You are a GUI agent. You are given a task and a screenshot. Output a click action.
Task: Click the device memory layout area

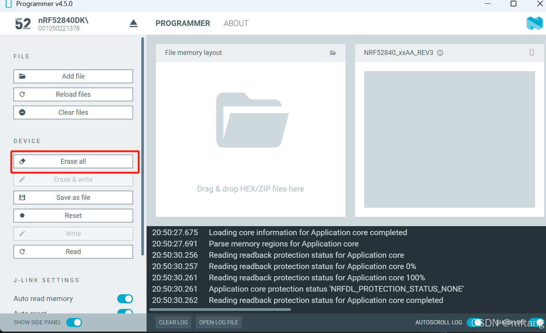click(x=449, y=139)
